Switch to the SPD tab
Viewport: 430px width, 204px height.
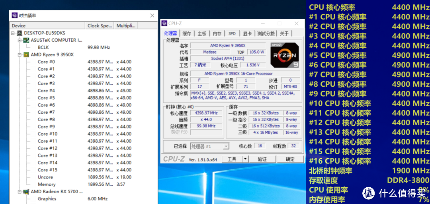point(232,33)
